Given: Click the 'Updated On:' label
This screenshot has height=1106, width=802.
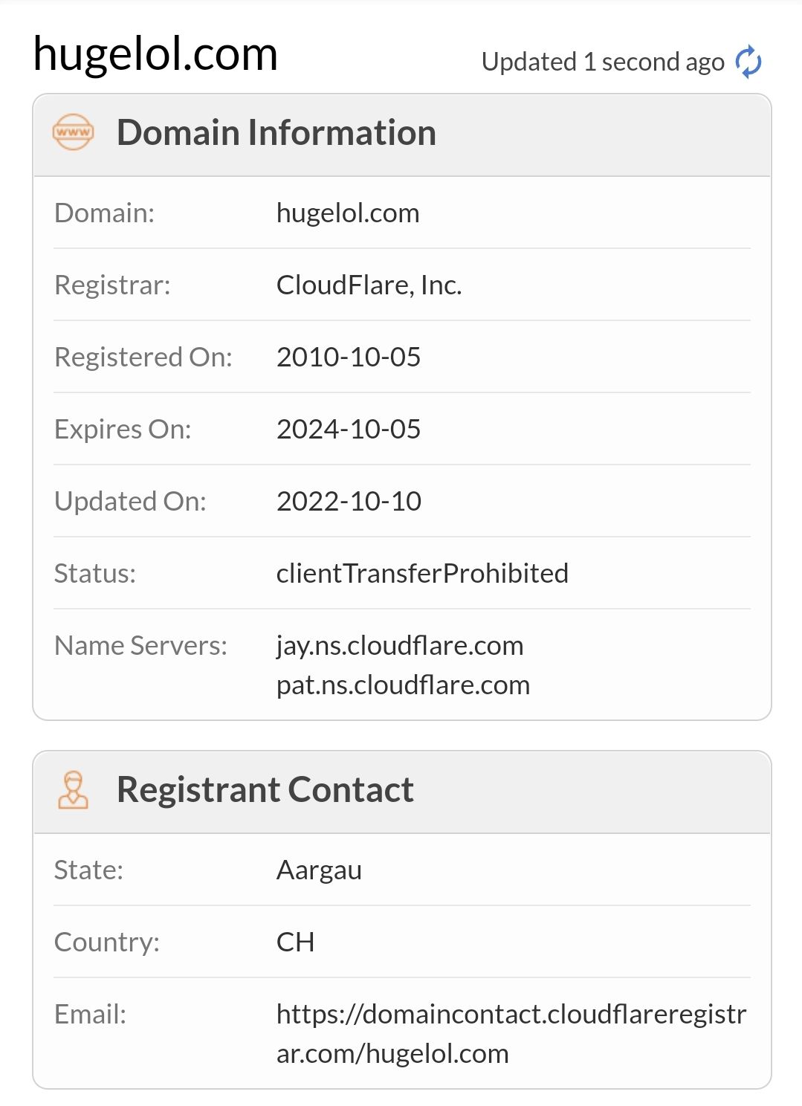Looking at the screenshot, I should 130,502.
